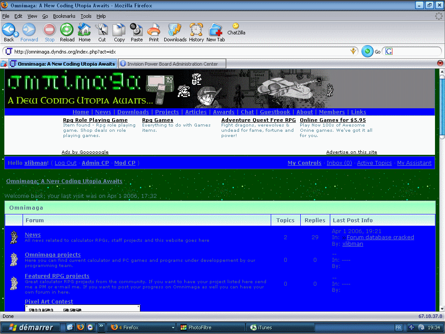The height and width of the screenshot is (334, 445).
Task: Go back with the Back arrow button
Action: pos(8,30)
